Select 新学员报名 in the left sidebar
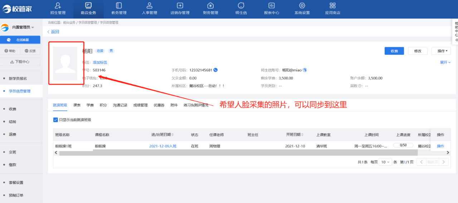Viewport: 458px width, 203px height. tap(18, 78)
